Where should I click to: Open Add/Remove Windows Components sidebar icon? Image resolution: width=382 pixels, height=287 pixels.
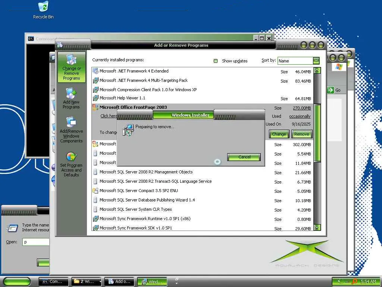(71, 130)
